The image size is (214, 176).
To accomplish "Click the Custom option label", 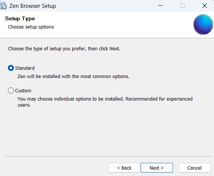I will coord(23,91).
